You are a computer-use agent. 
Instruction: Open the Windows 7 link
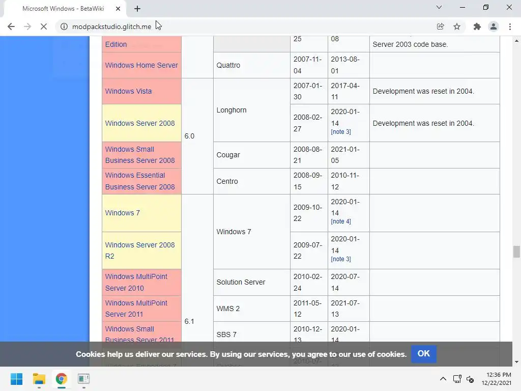[x=122, y=213]
